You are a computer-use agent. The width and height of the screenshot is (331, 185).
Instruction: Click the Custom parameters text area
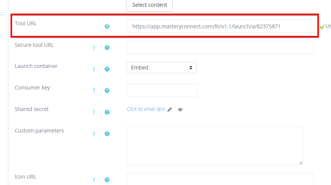[x=214, y=145]
